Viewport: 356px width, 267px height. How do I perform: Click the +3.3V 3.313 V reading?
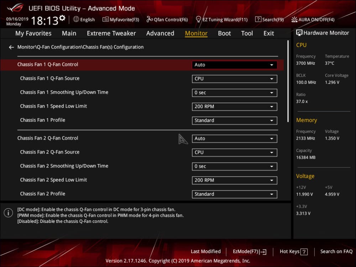[303, 213]
